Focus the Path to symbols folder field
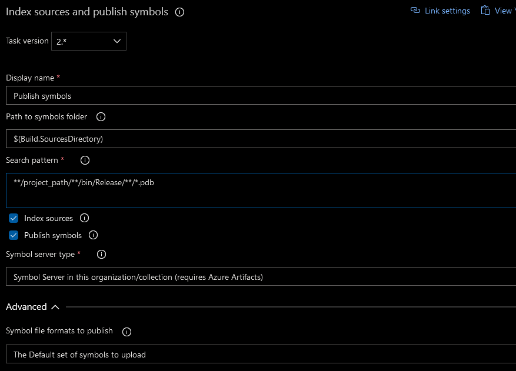This screenshot has width=516, height=371. pyautogui.click(x=261, y=139)
